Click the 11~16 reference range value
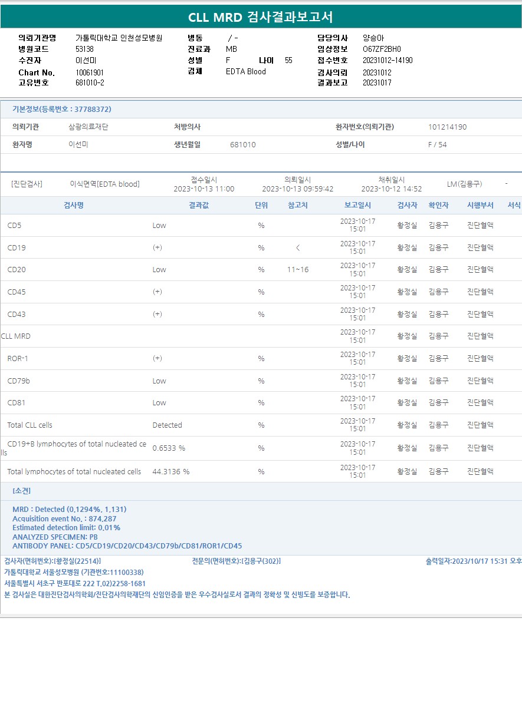Viewport: 522px width, 704px height. coord(297,270)
